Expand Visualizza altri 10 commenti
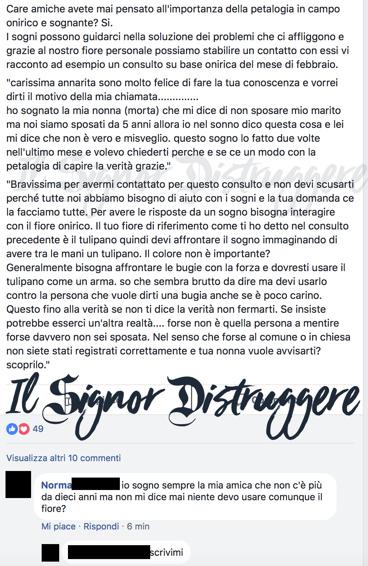 click(x=64, y=458)
